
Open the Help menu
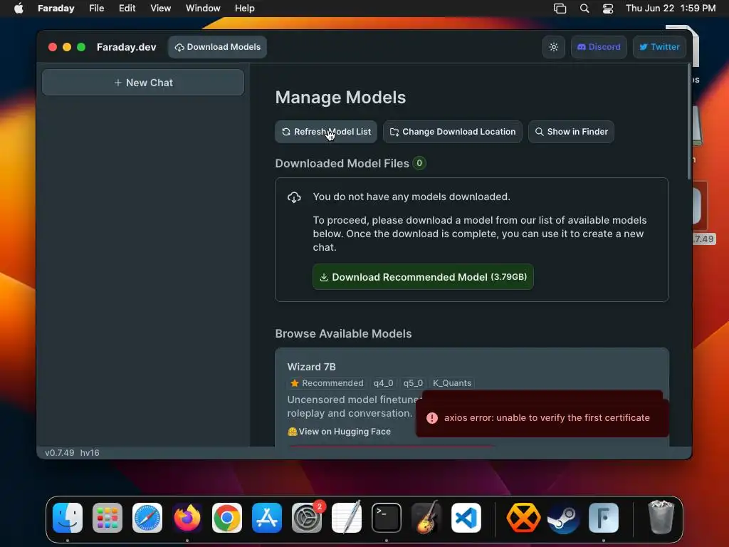tap(245, 8)
